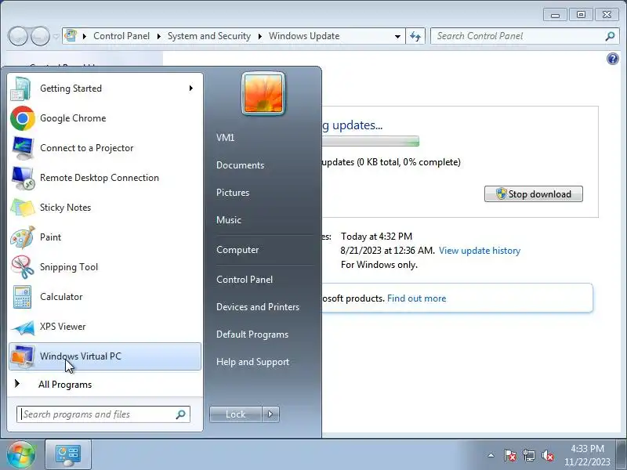Click the Windows Update breadcrumb
Image resolution: width=627 pixels, height=470 pixels.
click(304, 36)
